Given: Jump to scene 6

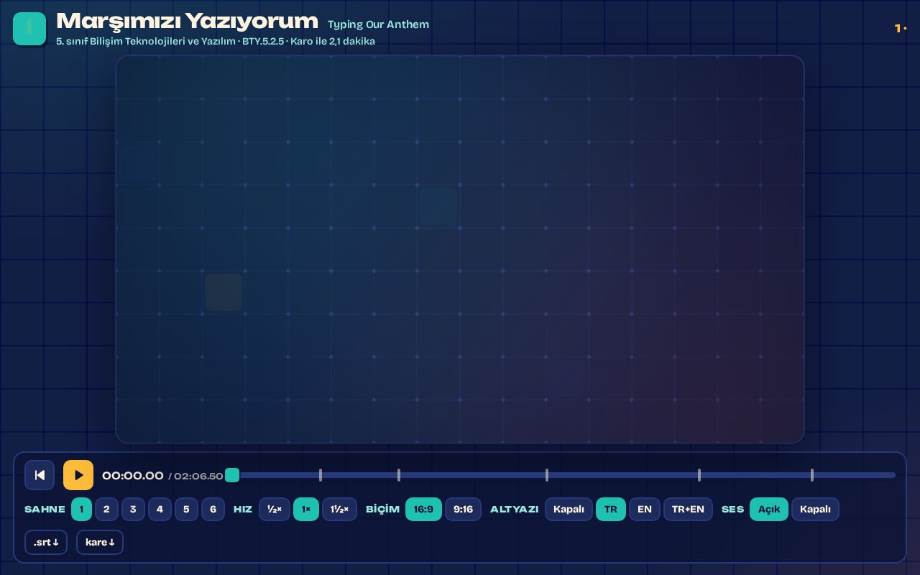Looking at the screenshot, I should click(213, 509).
